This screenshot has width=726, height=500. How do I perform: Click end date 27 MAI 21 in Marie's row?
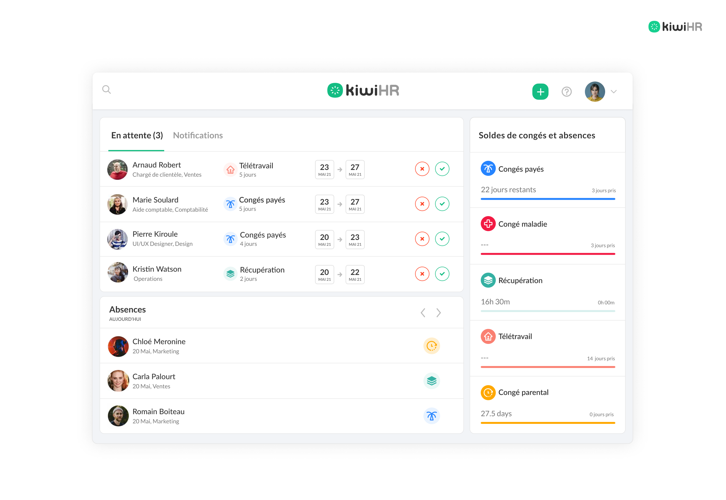pos(355,204)
